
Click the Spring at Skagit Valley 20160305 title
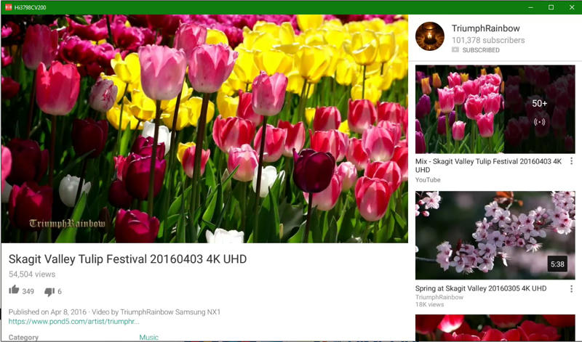click(481, 288)
